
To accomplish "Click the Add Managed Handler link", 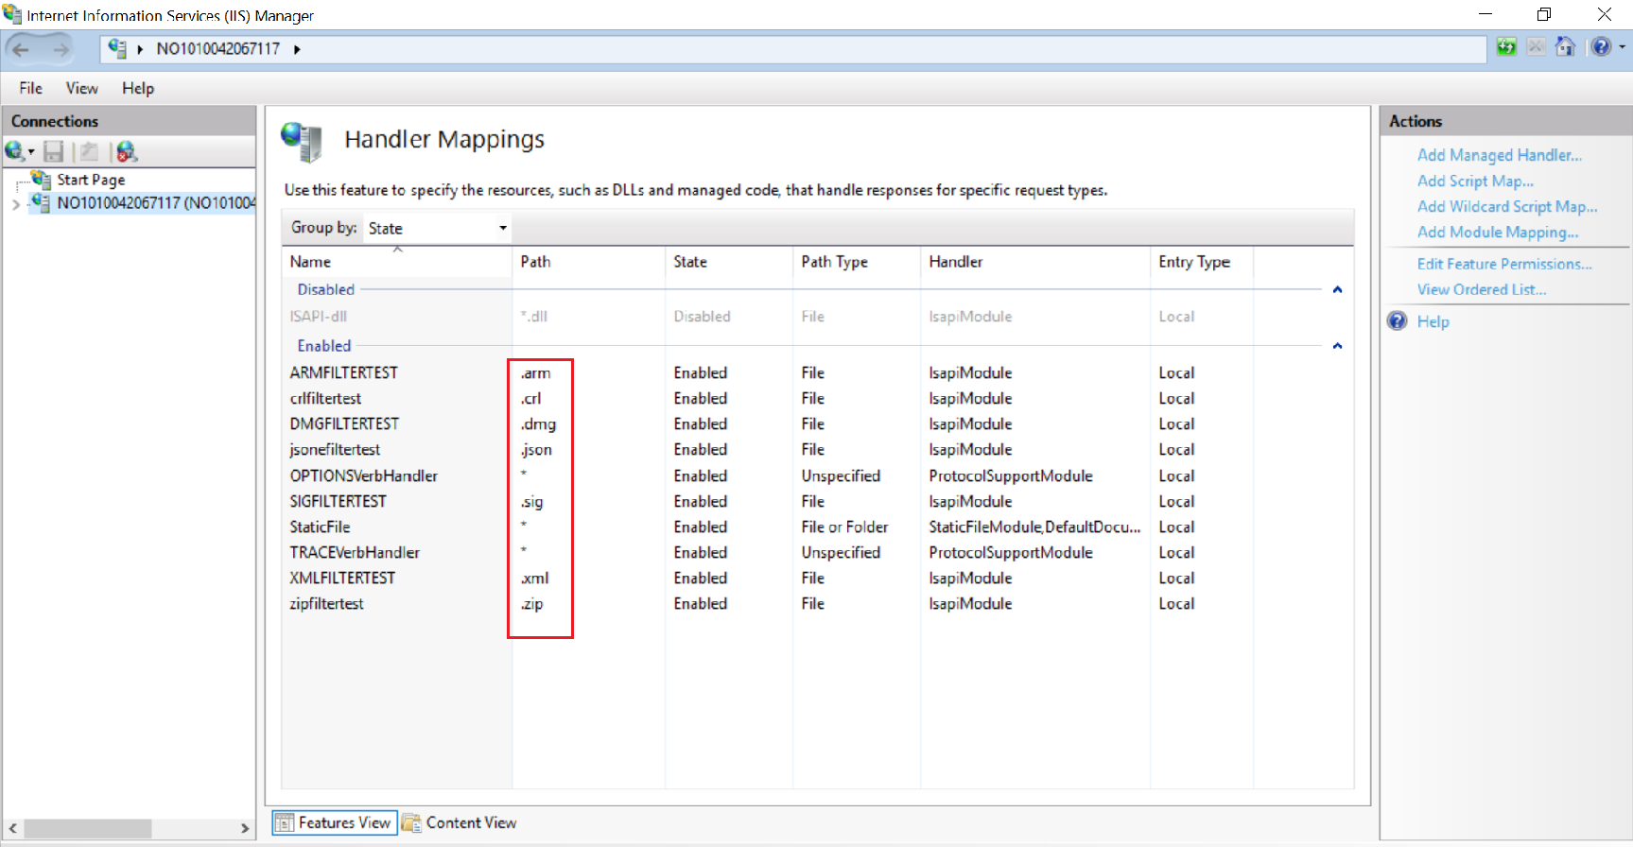I will (x=1499, y=155).
